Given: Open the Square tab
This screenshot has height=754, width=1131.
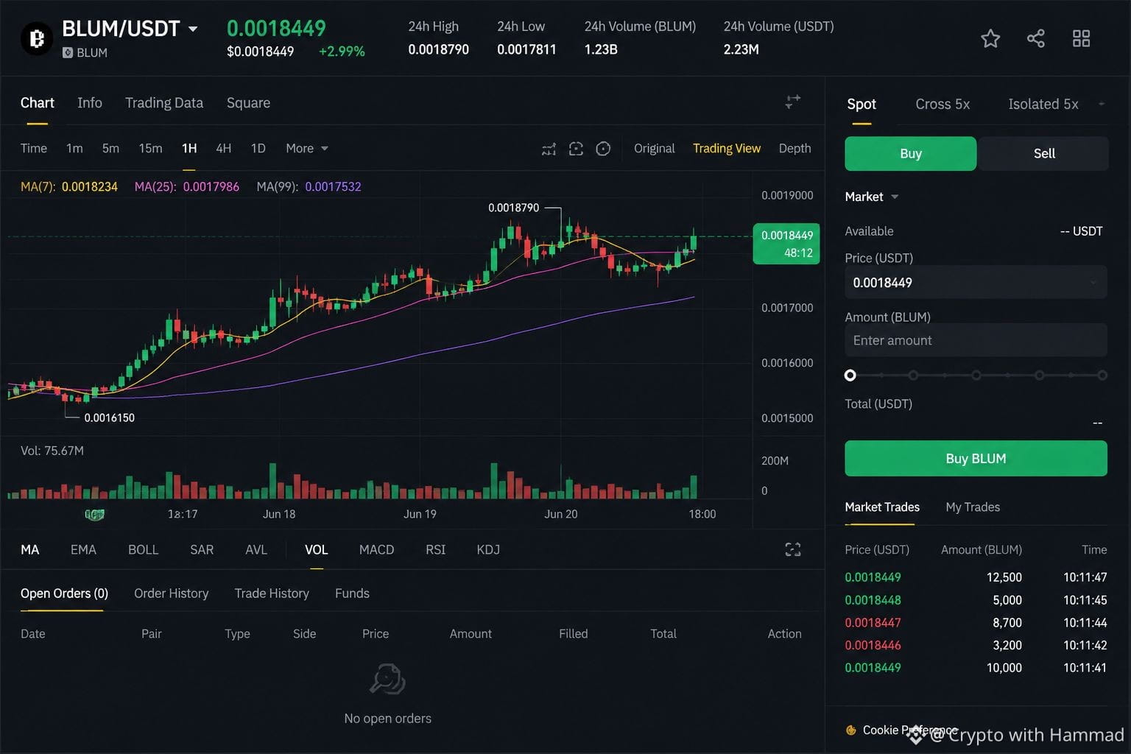Looking at the screenshot, I should (248, 102).
